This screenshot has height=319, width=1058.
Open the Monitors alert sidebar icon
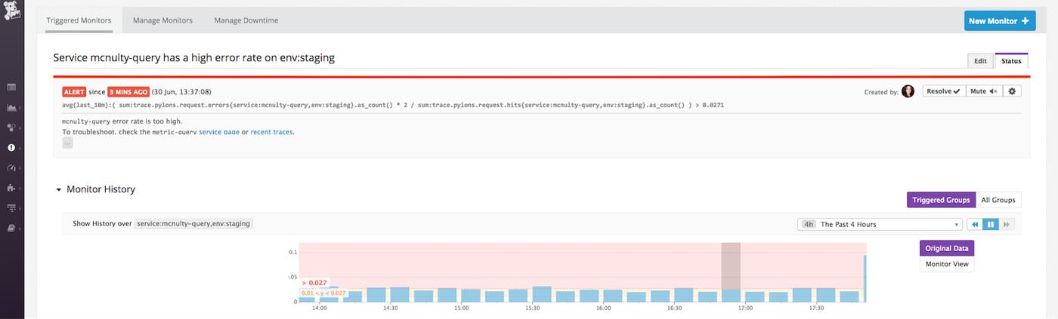(11, 148)
